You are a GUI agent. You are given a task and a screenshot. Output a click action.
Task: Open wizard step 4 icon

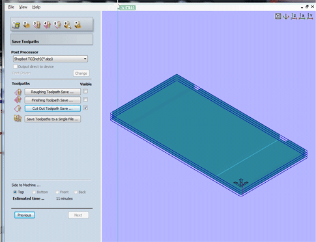tap(47, 25)
